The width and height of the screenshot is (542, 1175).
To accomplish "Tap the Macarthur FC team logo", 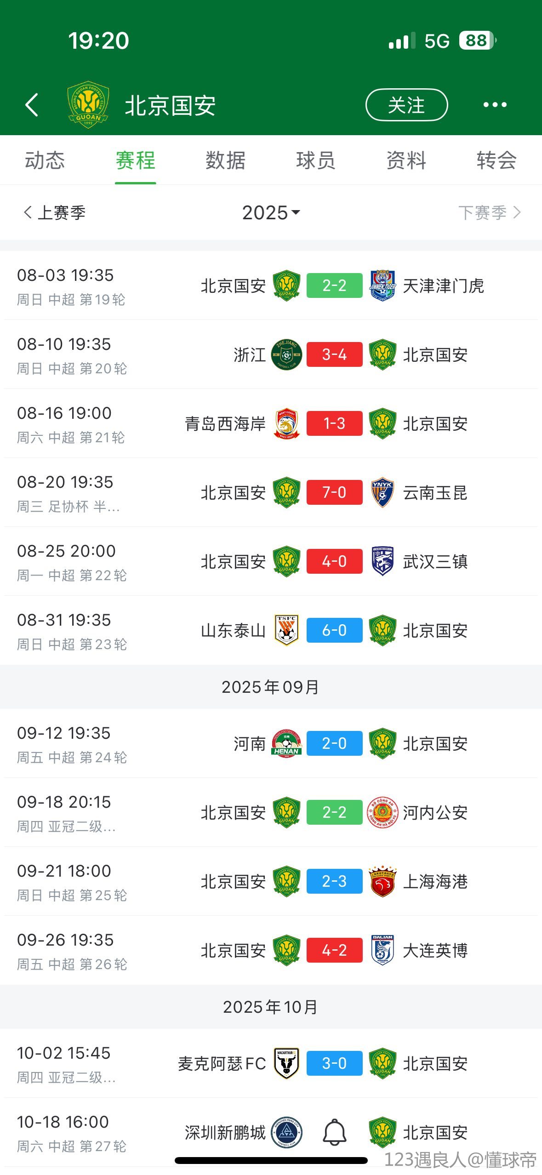I will point(286,1063).
